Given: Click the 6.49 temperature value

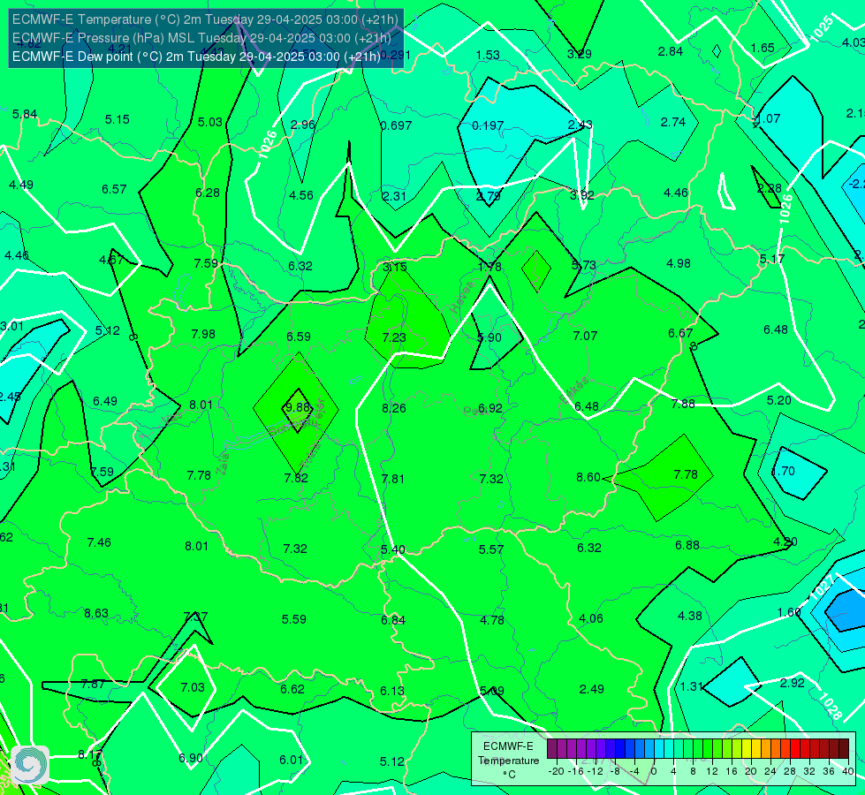Looking at the screenshot, I should [x=105, y=402].
